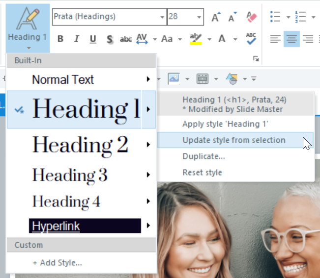The width and height of the screenshot is (320, 278).
Task: Expand Heading 3 submenu arrow
Action: click(x=148, y=175)
